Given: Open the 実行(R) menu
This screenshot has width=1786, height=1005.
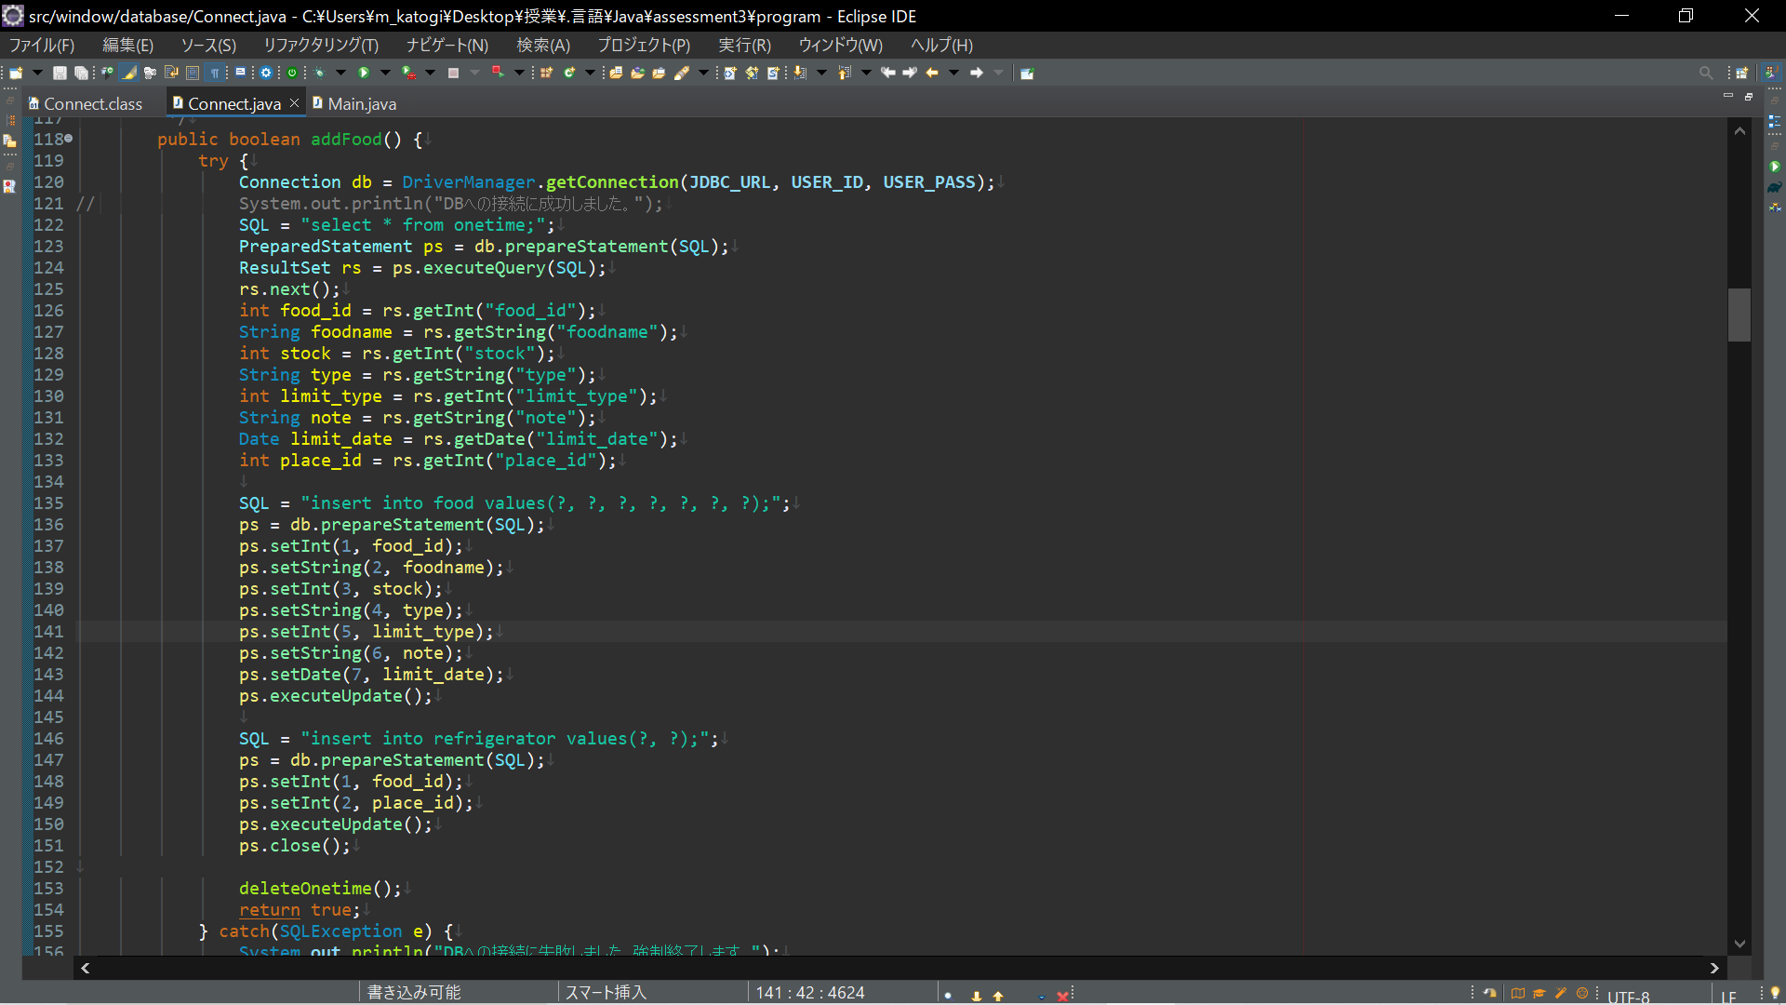Looking at the screenshot, I should click(744, 45).
